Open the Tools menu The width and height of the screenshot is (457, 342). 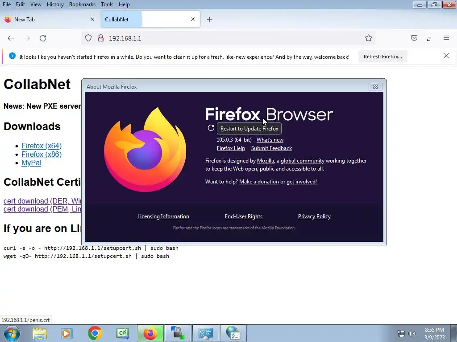click(107, 4)
